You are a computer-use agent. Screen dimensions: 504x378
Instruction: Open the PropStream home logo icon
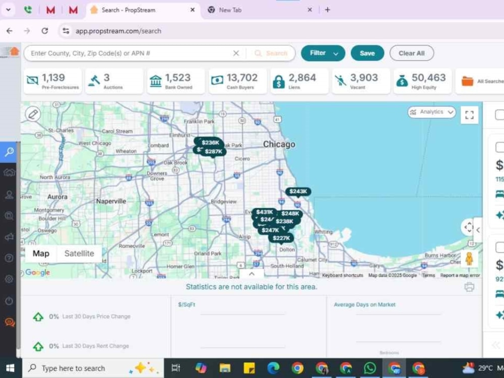click(14, 51)
